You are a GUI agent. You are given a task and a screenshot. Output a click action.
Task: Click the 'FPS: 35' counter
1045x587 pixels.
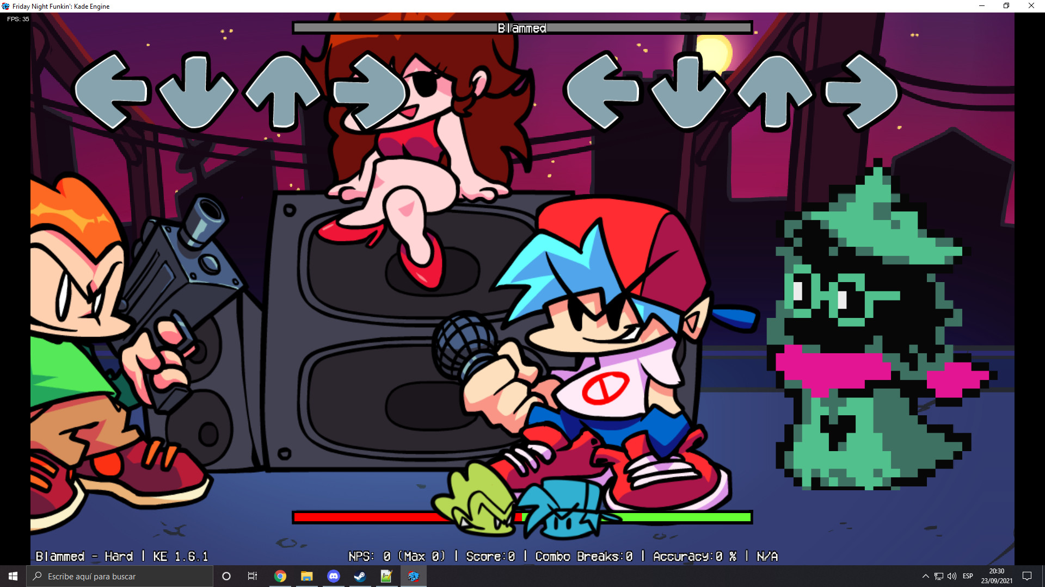18,19
